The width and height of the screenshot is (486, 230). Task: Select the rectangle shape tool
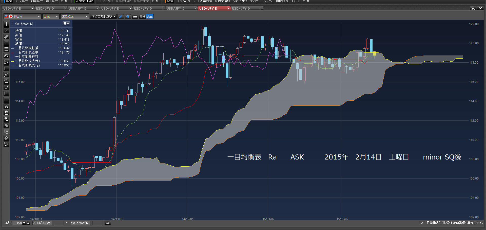[6, 94]
